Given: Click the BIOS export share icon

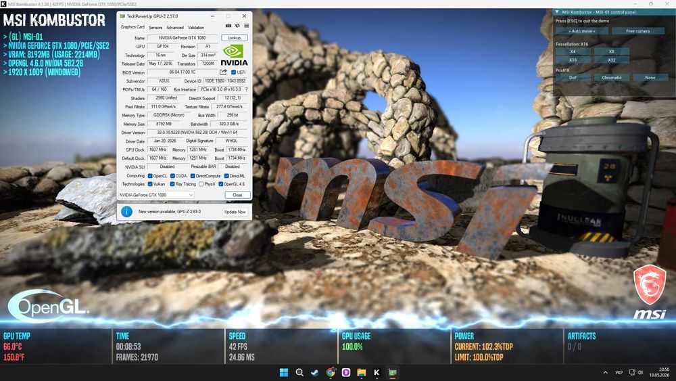Looking at the screenshot, I should click(223, 72).
